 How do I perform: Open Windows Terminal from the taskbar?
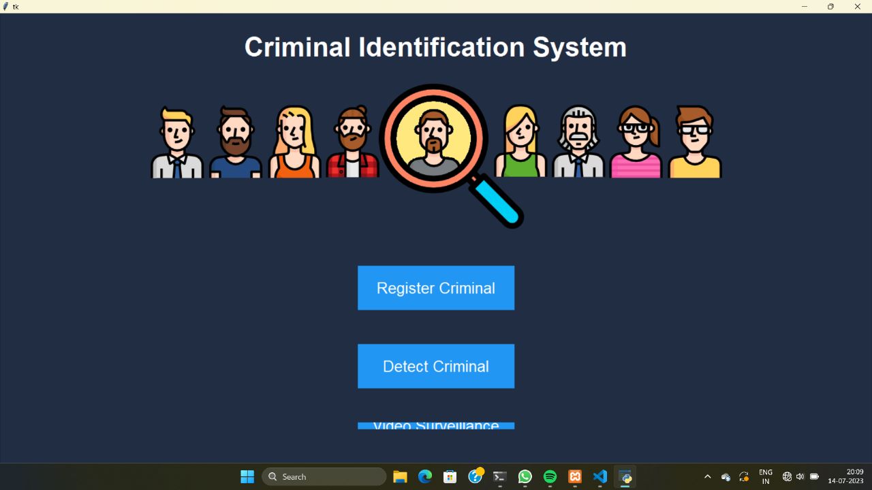tap(499, 476)
